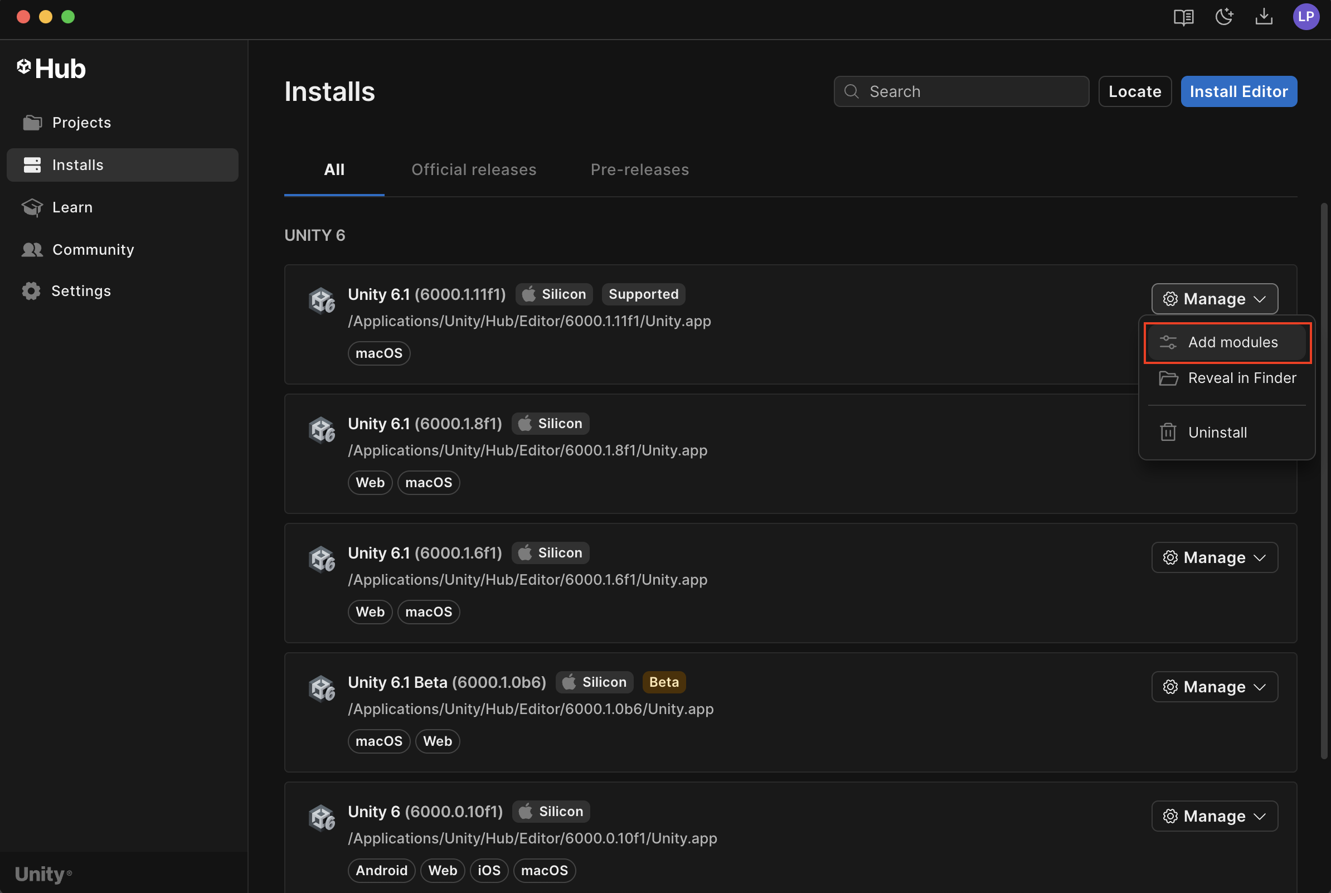The image size is (1331, 893).
Task: Expand Manage dropdown for Unity 6000.1.6f1
Action: click(1215, 557)
